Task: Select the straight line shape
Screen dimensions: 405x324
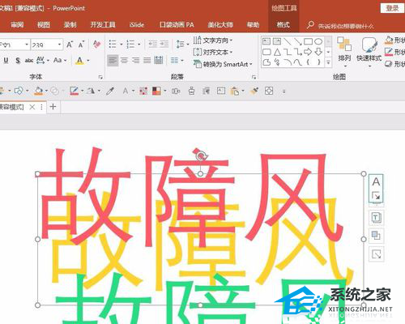Action: click(x=288, y=41)
